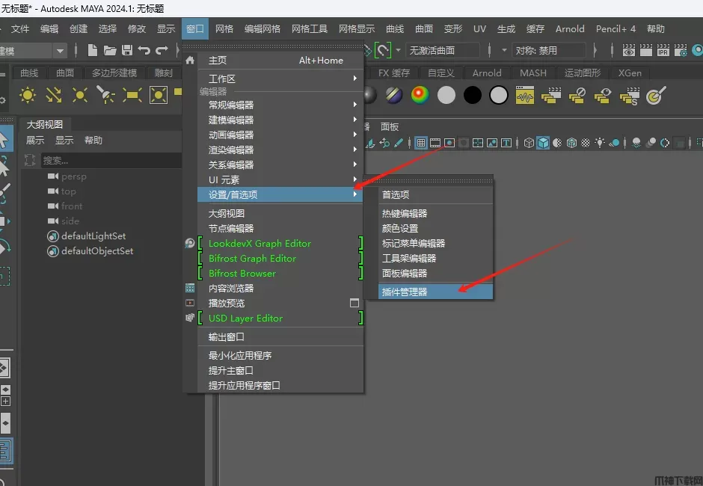Toggle the magnet make-live snap icon
Screen dimensions: 703x486
(383, 51)
